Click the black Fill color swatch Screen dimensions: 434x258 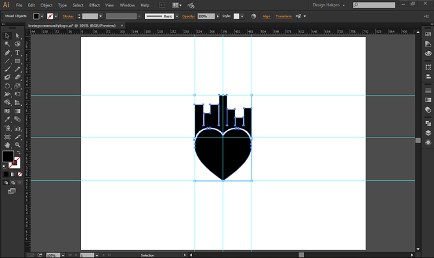(8, 156)
